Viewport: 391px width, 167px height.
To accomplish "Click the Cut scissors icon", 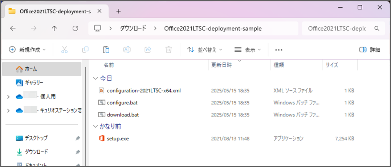I will click(x=64, y=50).
